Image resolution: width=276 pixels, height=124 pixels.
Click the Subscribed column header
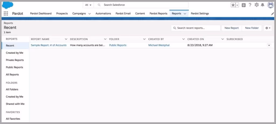[234, 39]
